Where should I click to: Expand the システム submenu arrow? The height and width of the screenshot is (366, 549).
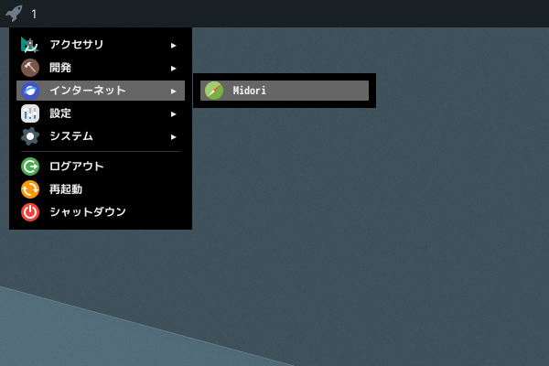tap(173, 137)
